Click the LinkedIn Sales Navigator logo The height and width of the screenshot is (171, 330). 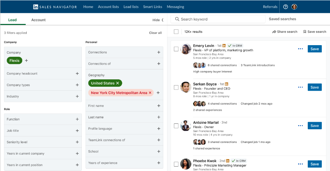[x=55, y=7]
